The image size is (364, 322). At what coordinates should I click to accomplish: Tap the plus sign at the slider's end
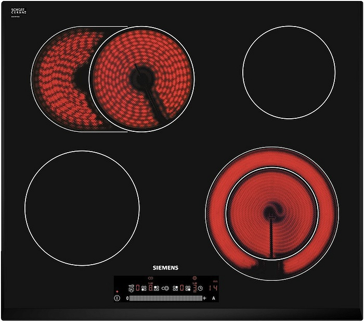[204, 298]
